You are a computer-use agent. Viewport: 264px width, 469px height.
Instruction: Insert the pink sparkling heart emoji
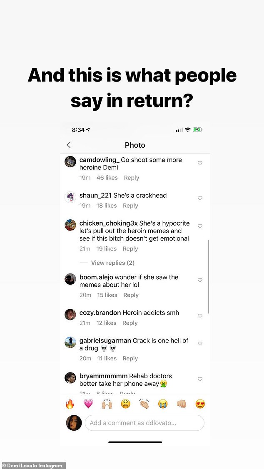tap(88, 404)
